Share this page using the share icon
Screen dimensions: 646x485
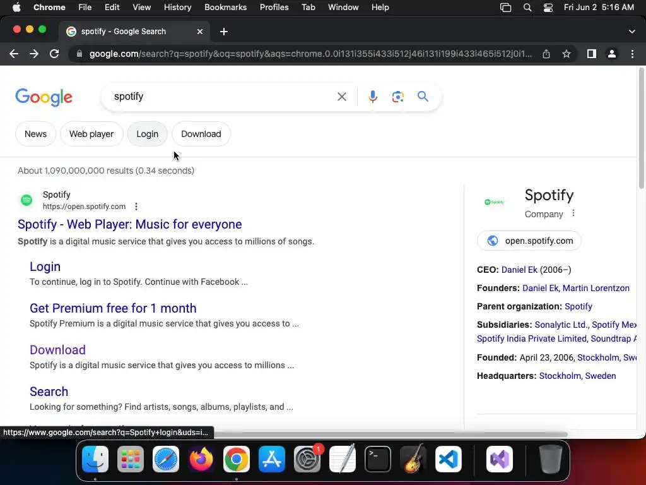click(x=546, y=54)
